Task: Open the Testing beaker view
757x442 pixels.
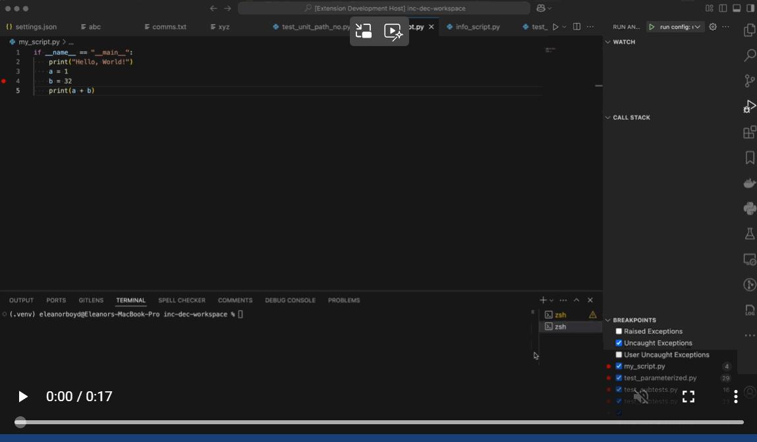Action: (749, 233)
